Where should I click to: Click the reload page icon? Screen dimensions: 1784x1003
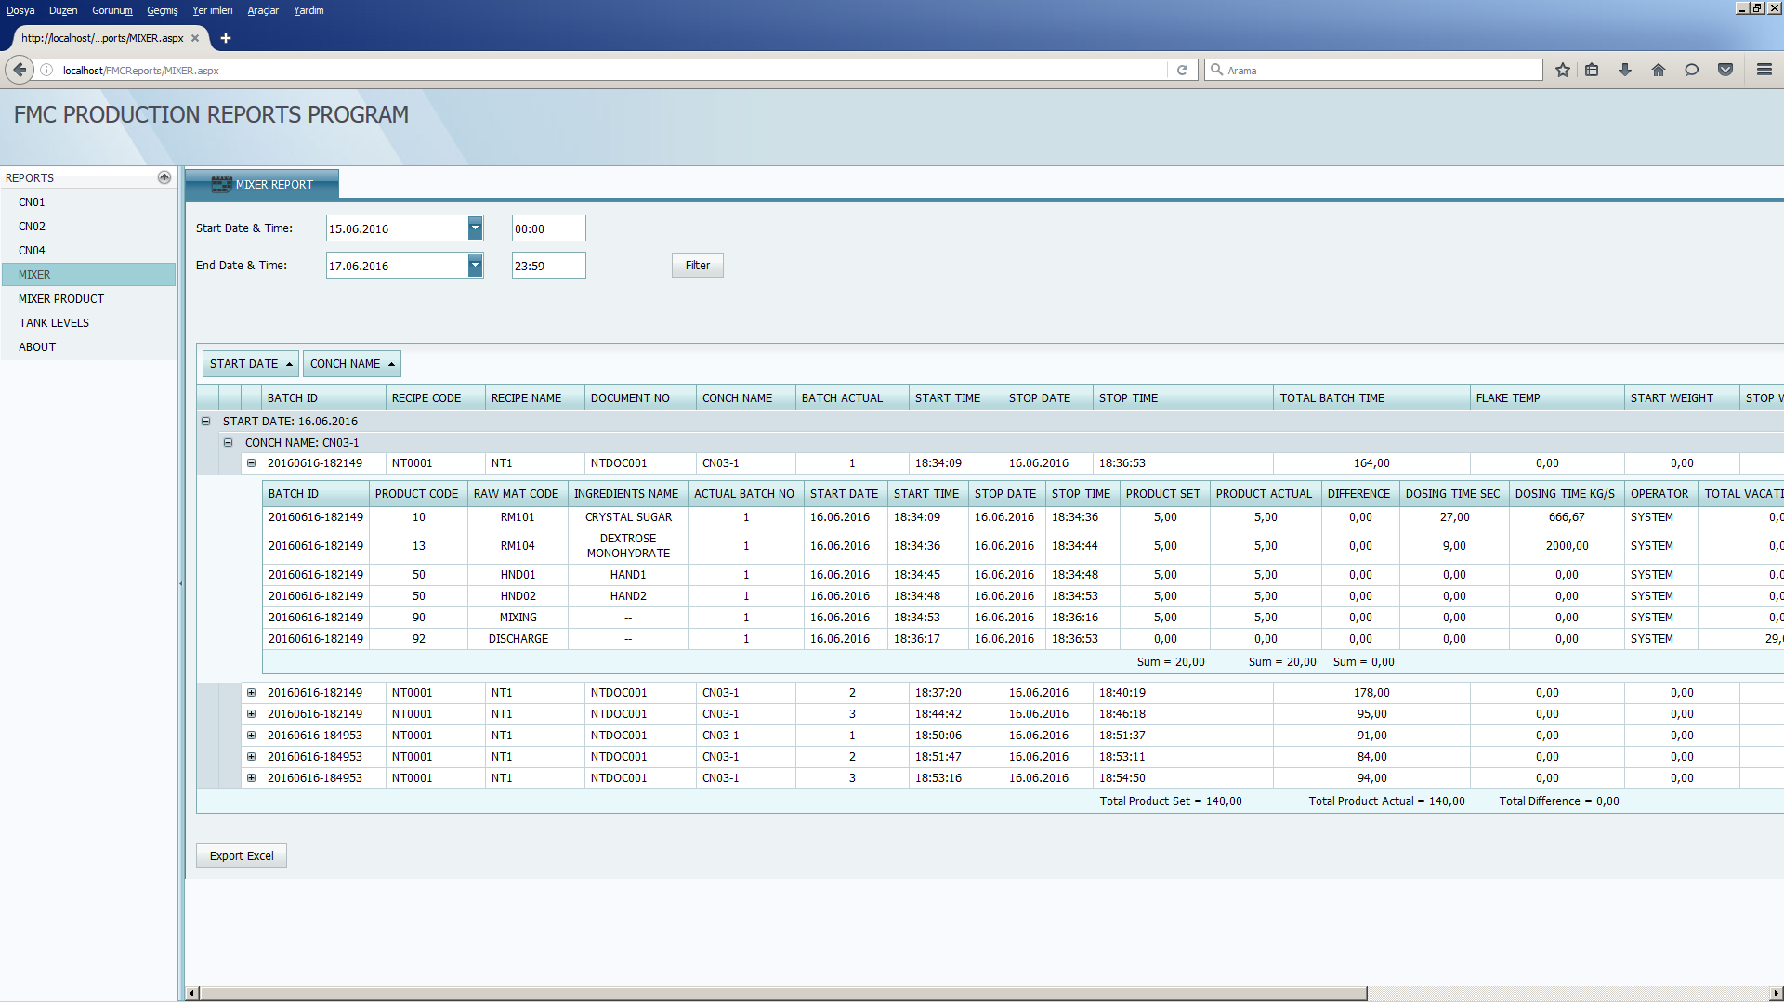(x=1182, y=70)
